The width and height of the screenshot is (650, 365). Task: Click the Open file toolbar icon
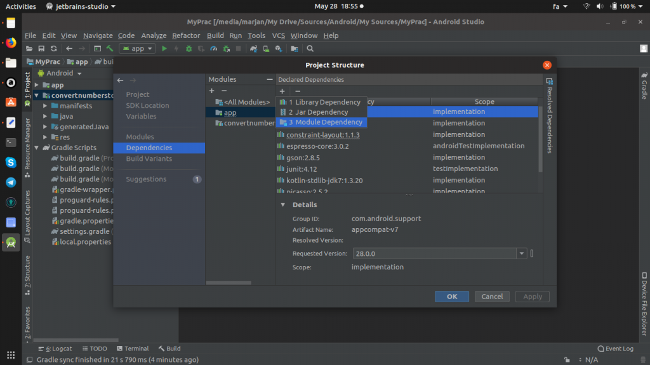point(29,49)
